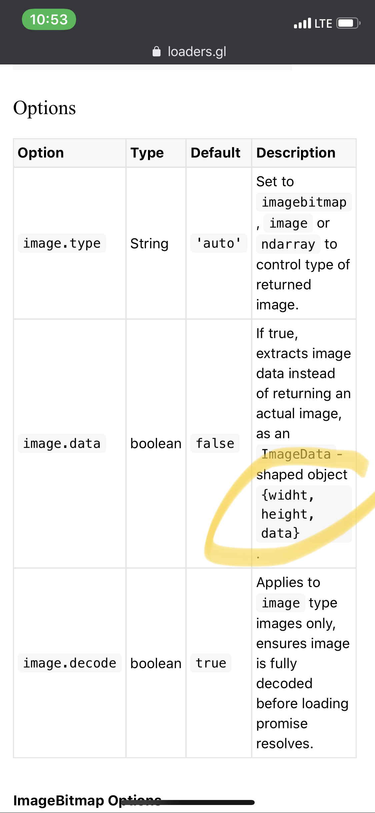Select the image.type option cell
Image resolution: width=375 pixels, height=813 pixels.
(61, 243)
